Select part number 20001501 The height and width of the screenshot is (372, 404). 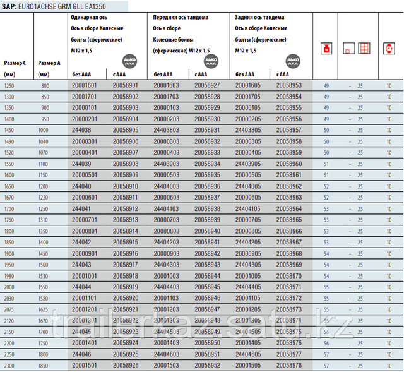click(84, 366)
